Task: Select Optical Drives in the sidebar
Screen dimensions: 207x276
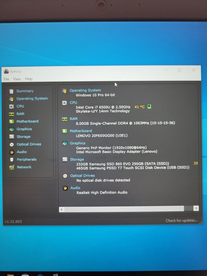Action: tap(29, 144)
